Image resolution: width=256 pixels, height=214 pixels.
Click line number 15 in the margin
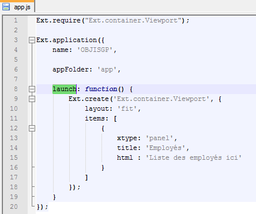click(14, 157)
